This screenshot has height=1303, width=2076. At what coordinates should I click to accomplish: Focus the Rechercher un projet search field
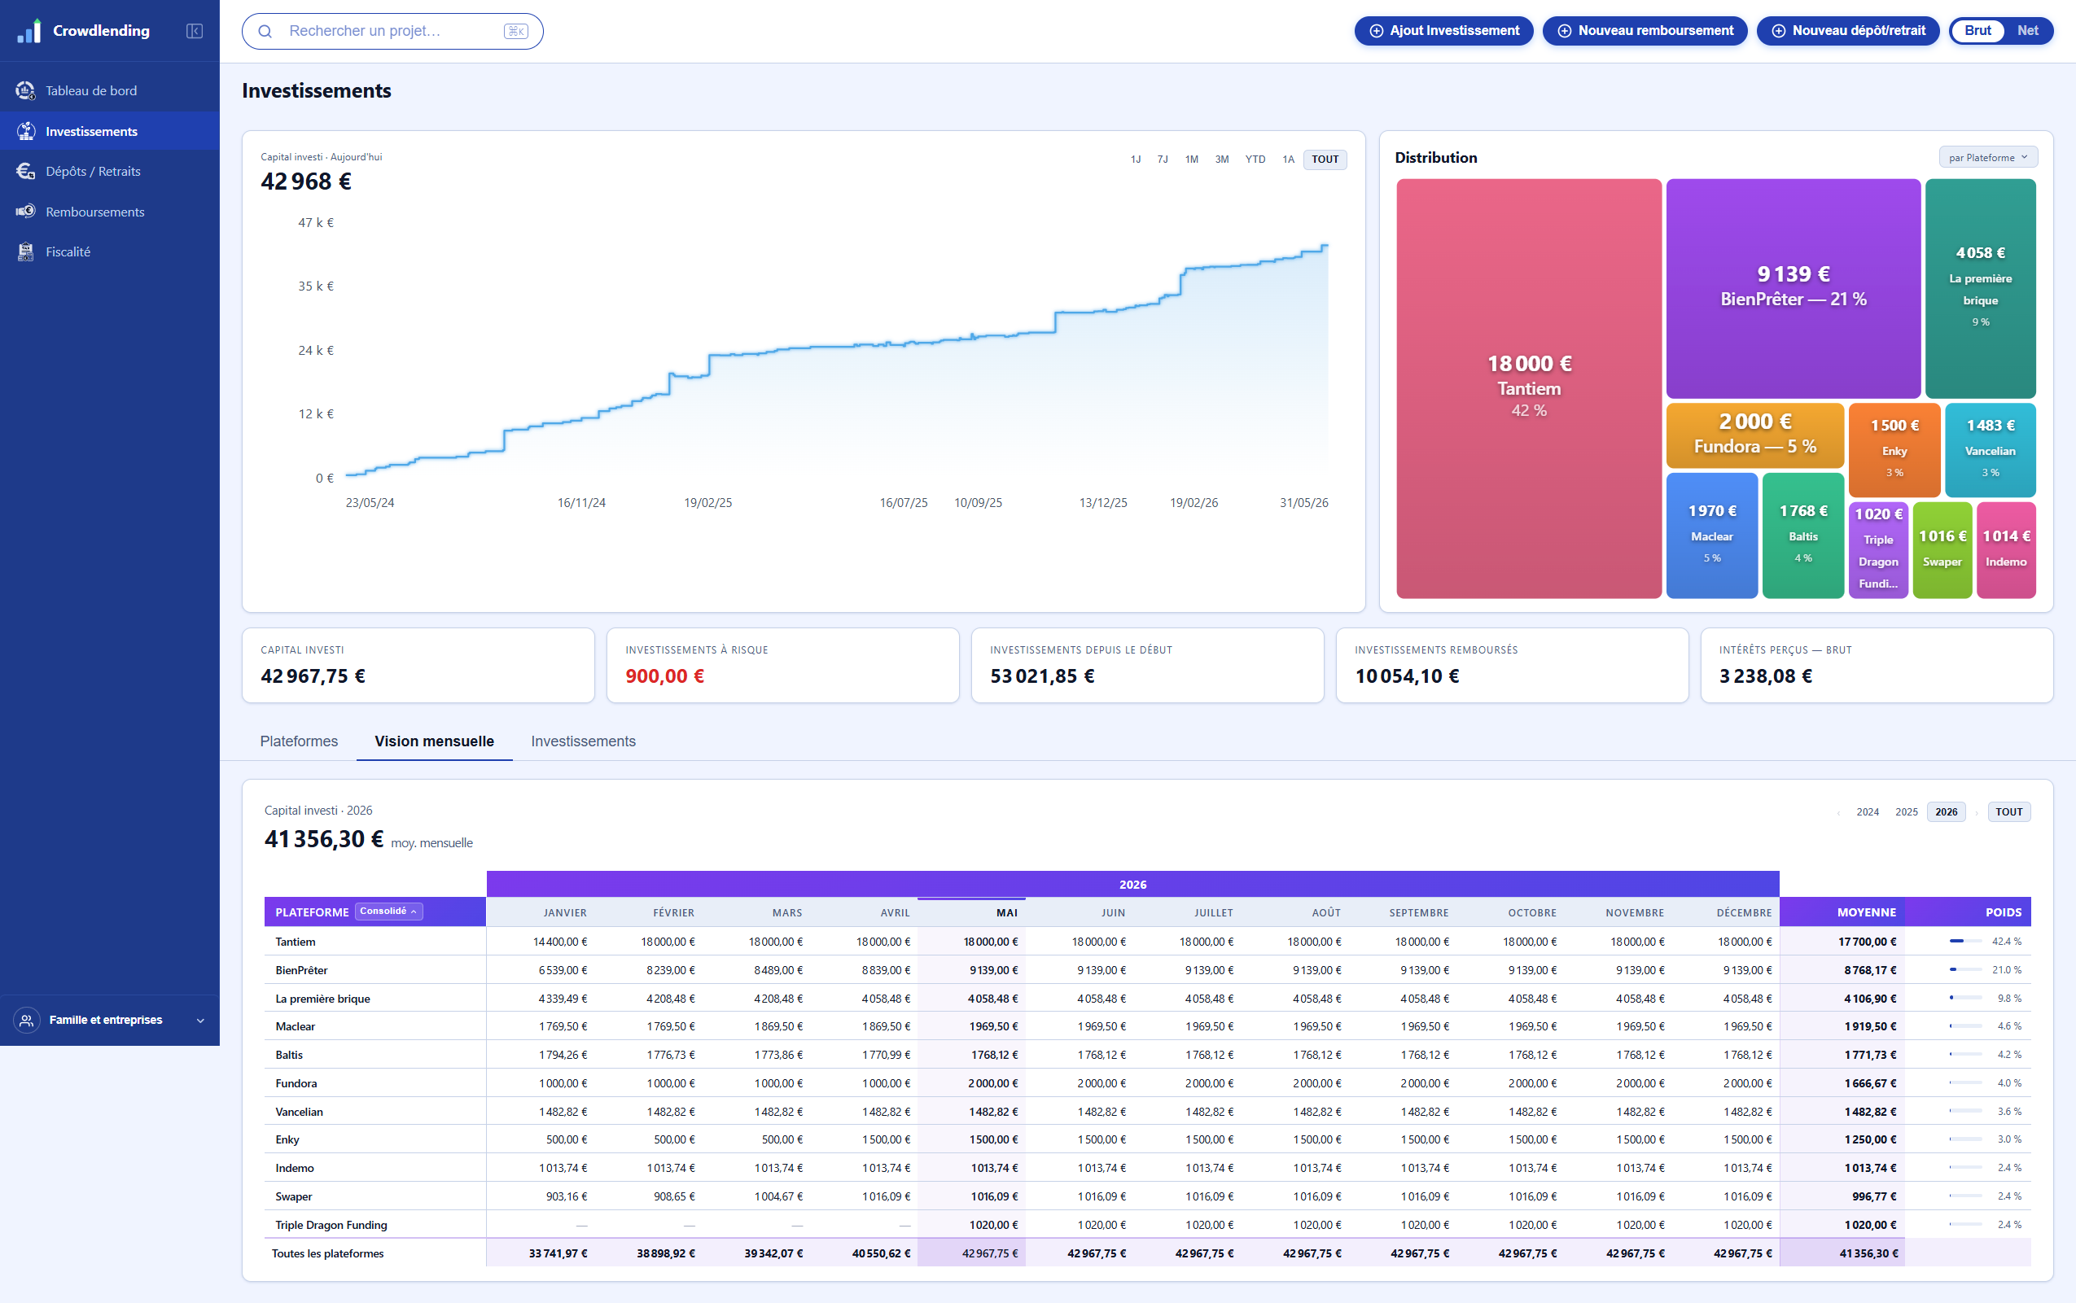pos(392,31)
